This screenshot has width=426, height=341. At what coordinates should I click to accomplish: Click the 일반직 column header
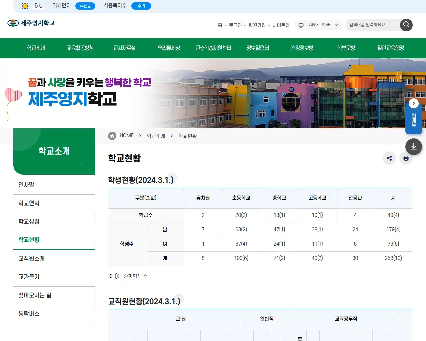point(267,319)
